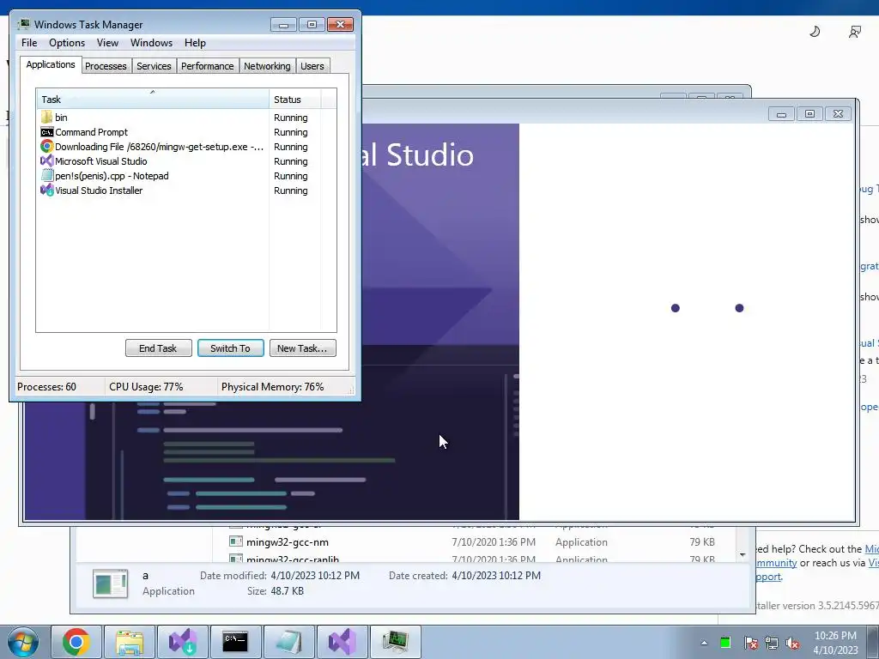Viewport: 879px width, 659px height.
Task: Open the View menu in Task Manager
Action: [107, 43]
